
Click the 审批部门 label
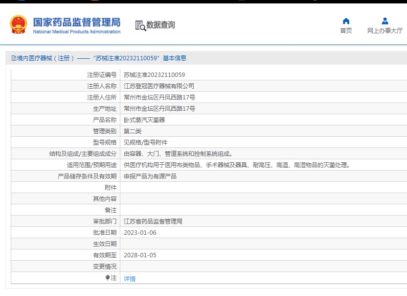pos(105,222)
